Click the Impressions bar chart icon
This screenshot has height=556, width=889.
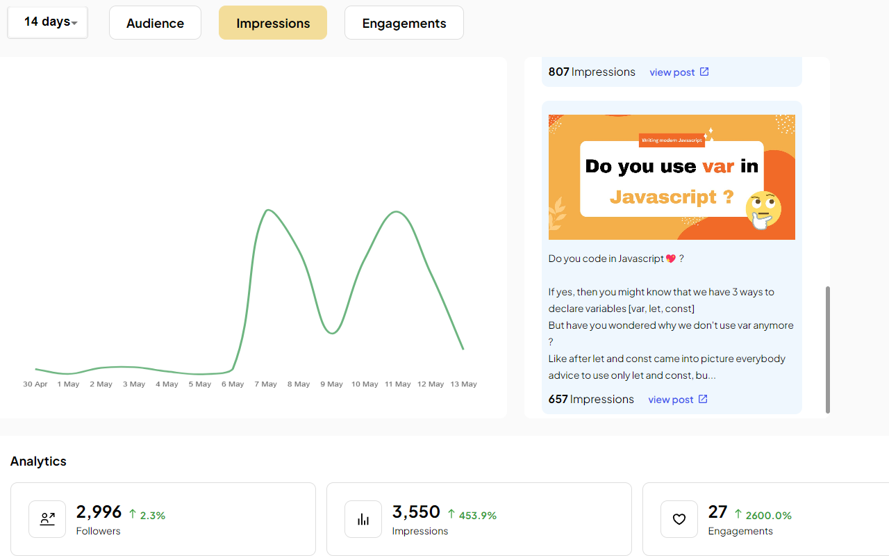pyautogui.click(x=363, y=519)
